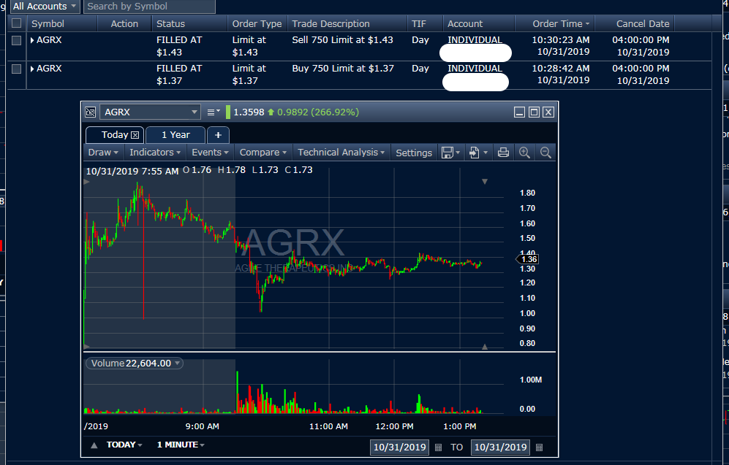
Task: Switch to the 1 Year chart tab
Action: click(x=175, y=135)
